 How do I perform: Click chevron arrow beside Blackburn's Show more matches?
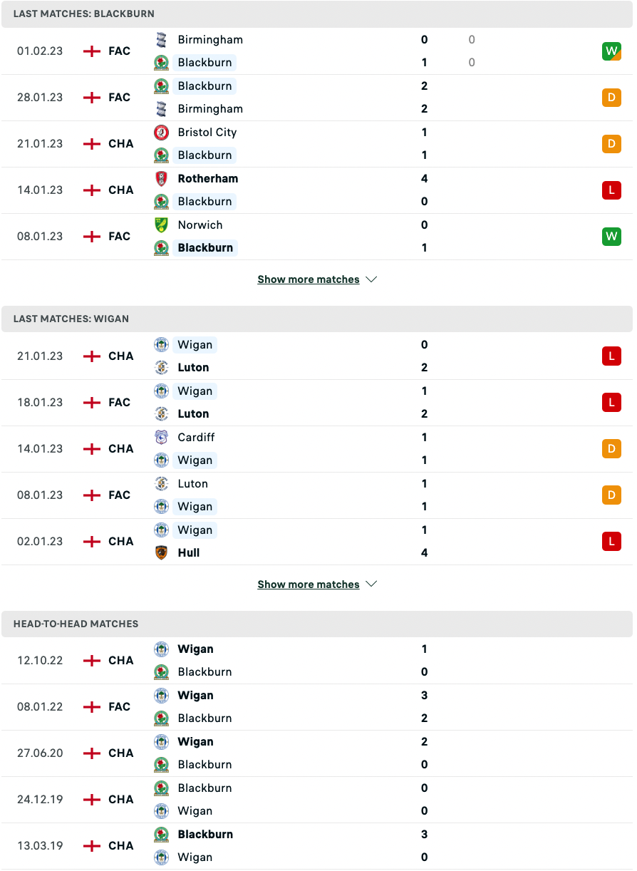click(x=371, y=279)
